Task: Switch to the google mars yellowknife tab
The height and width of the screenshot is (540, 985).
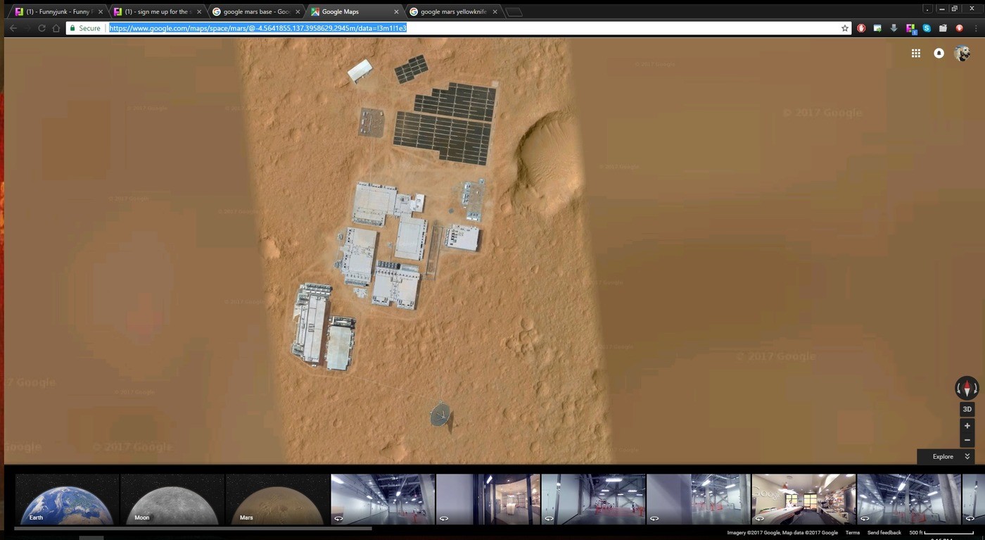Action: 454,12
